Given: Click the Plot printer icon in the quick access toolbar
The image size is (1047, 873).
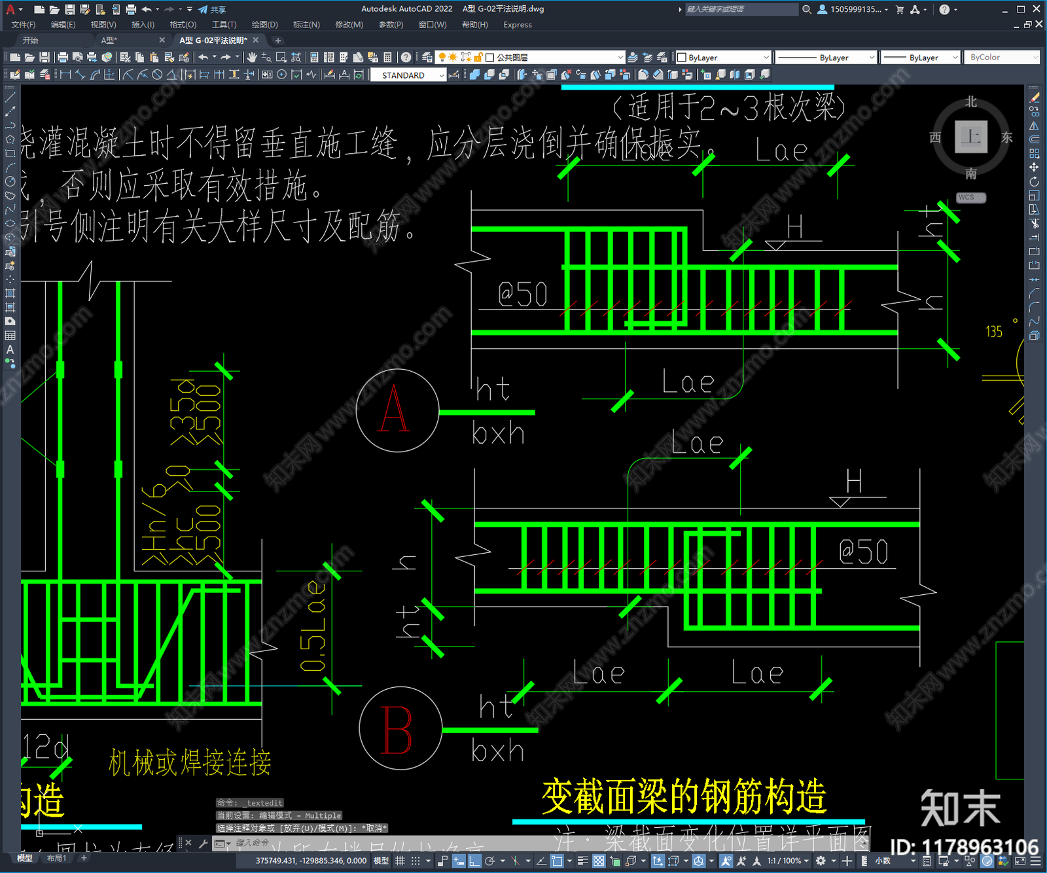Looking at the screenshot, I should click(131, 9).
